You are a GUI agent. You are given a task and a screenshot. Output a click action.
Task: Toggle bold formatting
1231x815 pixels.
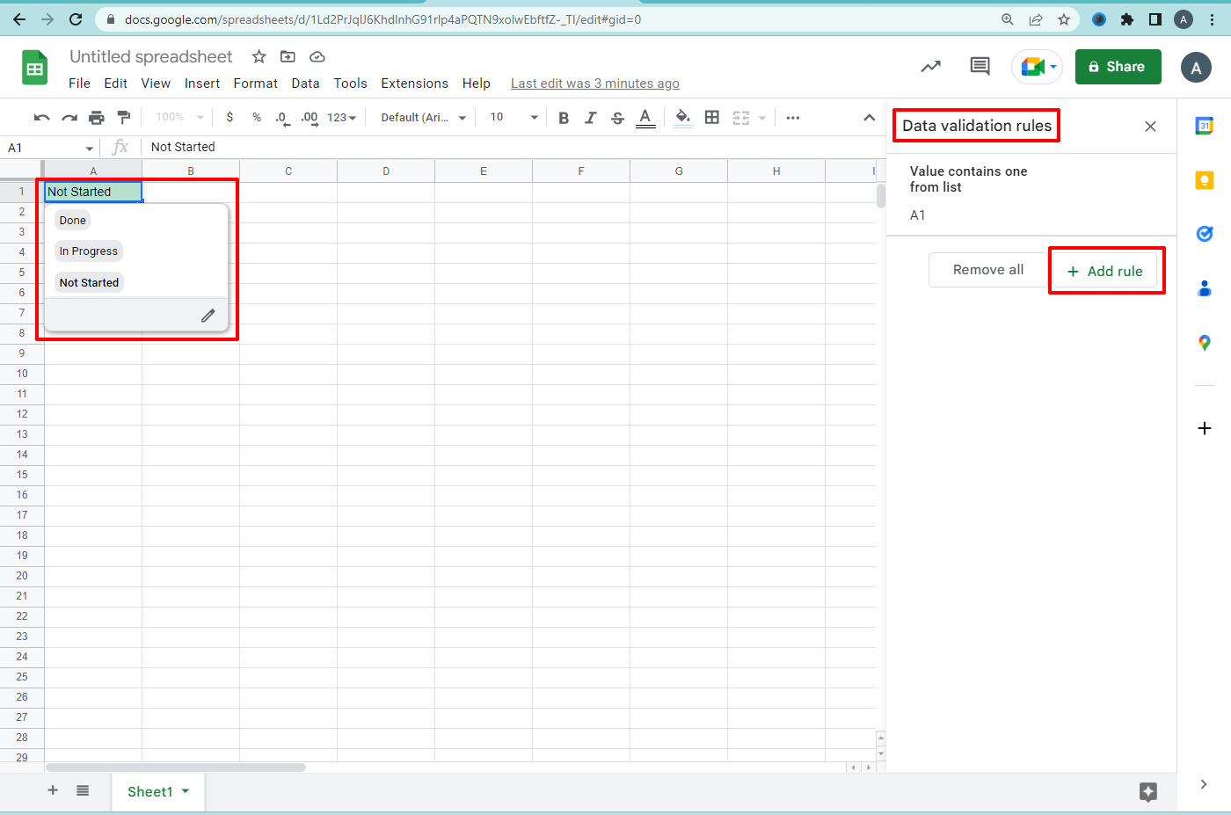[x=564, y=118]
